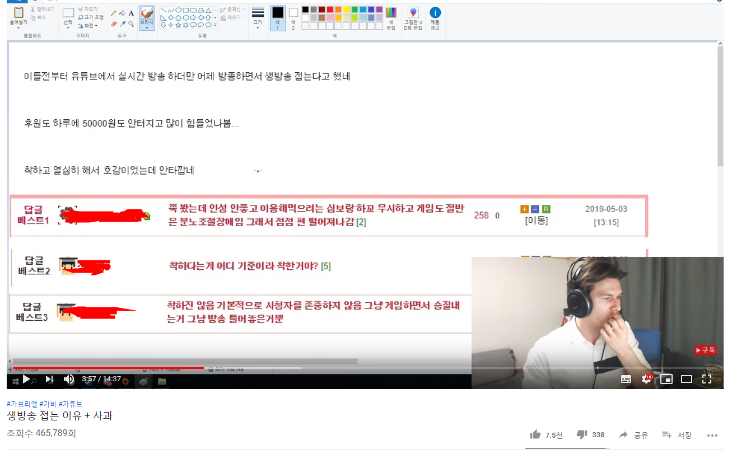Select the Magnifier zoom tool
This screenshot has height=454, width=732.
(131, 24)
